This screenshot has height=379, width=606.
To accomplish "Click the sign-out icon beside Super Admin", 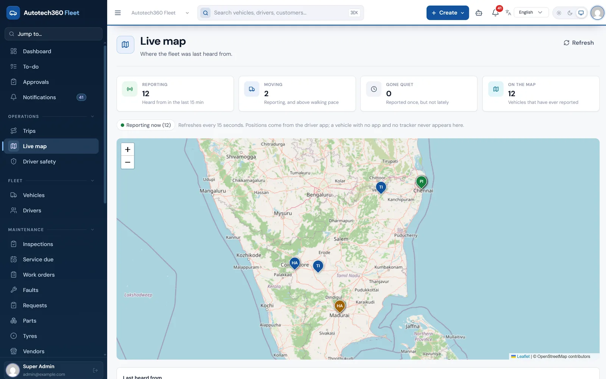I will pyautogui.click(x=95, y=370).
